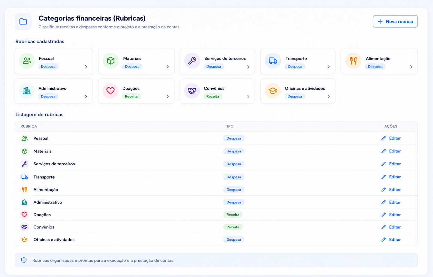Open the Oficinas e atividades card chevron
This screenshot has width=433, height=277.
pos(329,96)
